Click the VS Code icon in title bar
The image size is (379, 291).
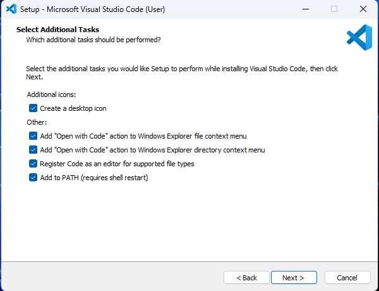click(11, 9)
